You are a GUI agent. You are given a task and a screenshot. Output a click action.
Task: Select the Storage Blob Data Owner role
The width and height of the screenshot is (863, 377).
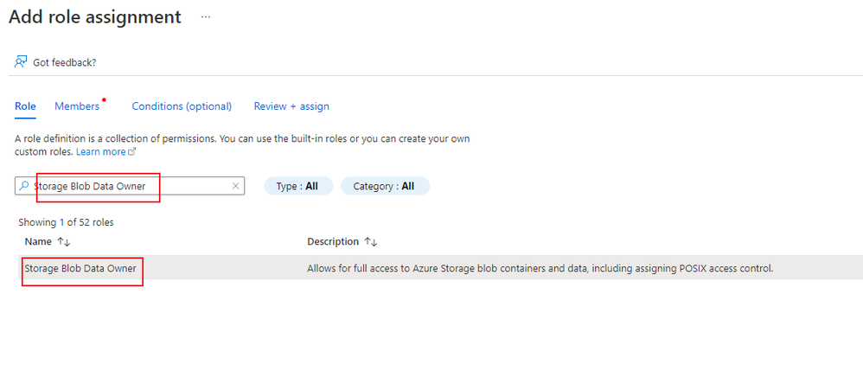80,268
